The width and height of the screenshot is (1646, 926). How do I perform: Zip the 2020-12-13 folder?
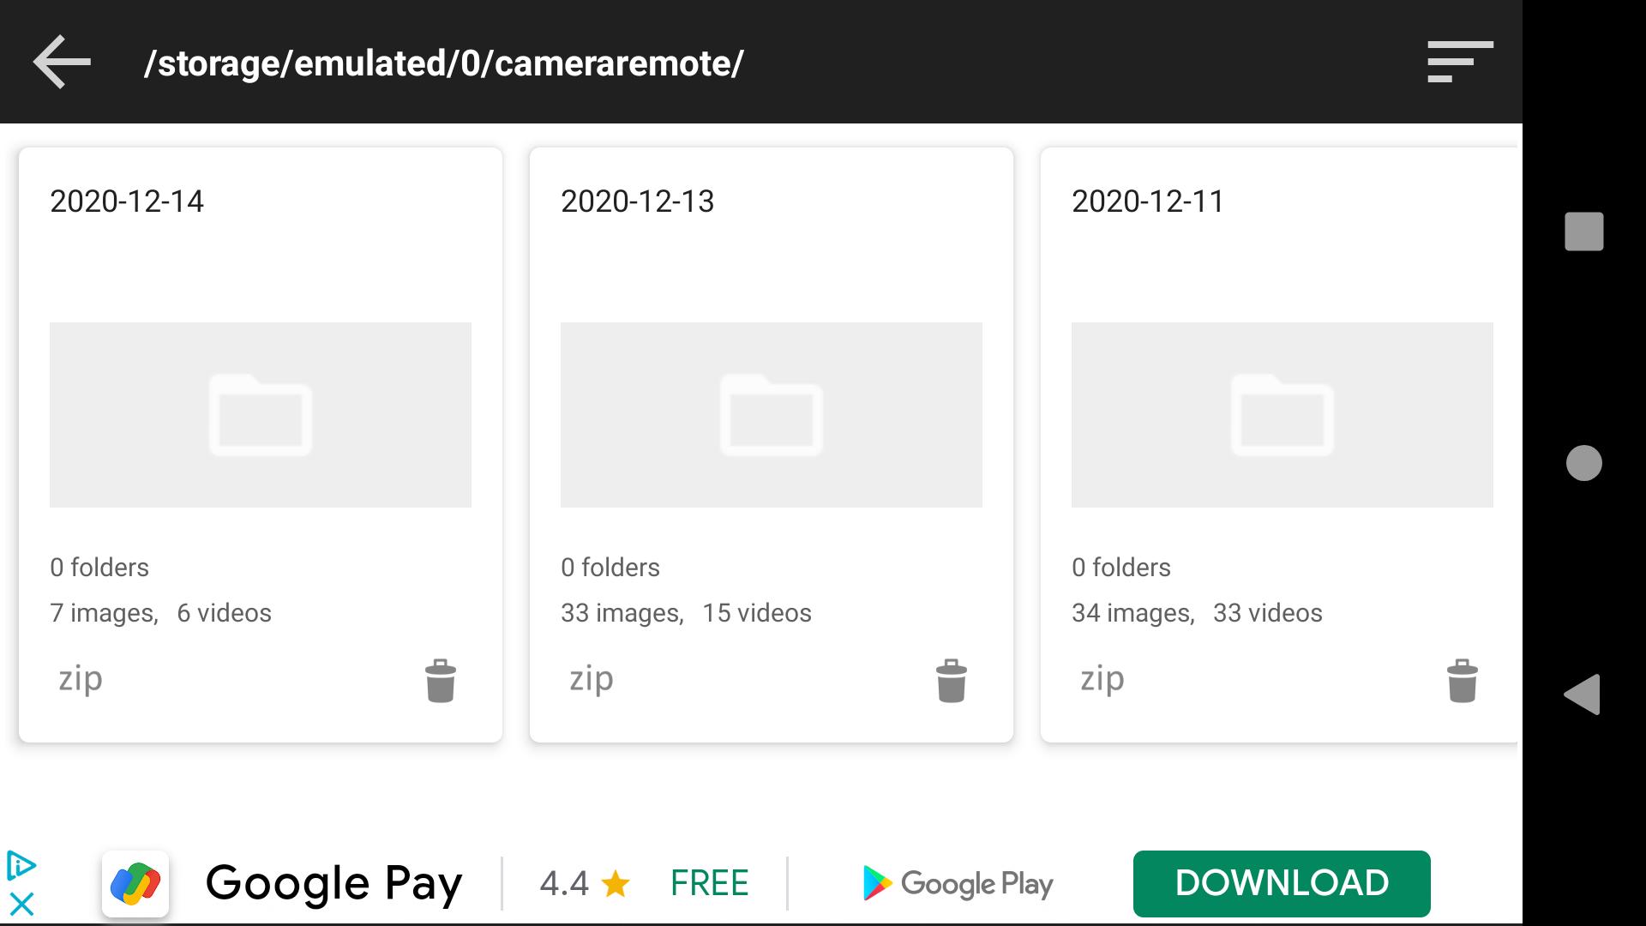[592, 679]
